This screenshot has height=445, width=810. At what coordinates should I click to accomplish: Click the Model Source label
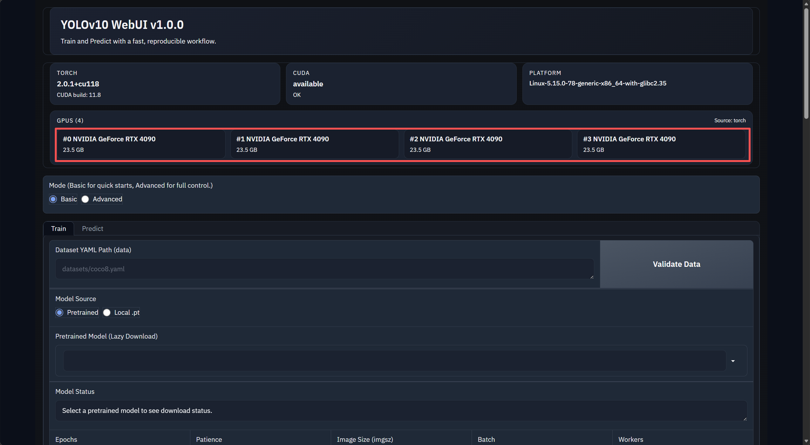point(76,299)
